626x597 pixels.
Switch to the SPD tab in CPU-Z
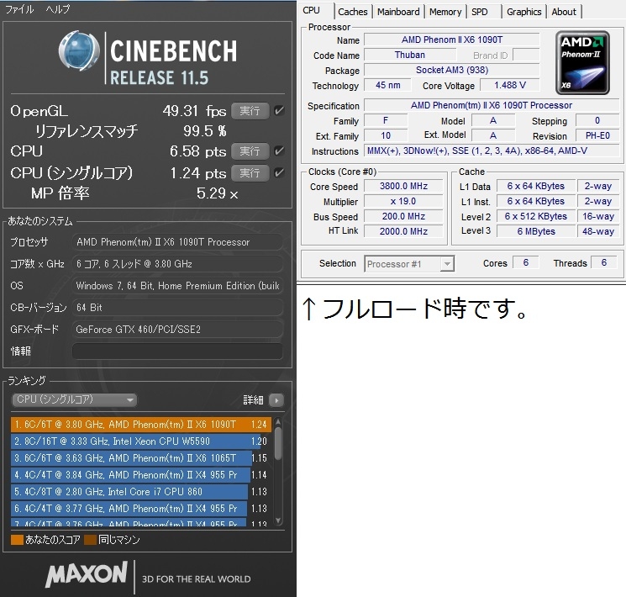click(x=480, y=12)
